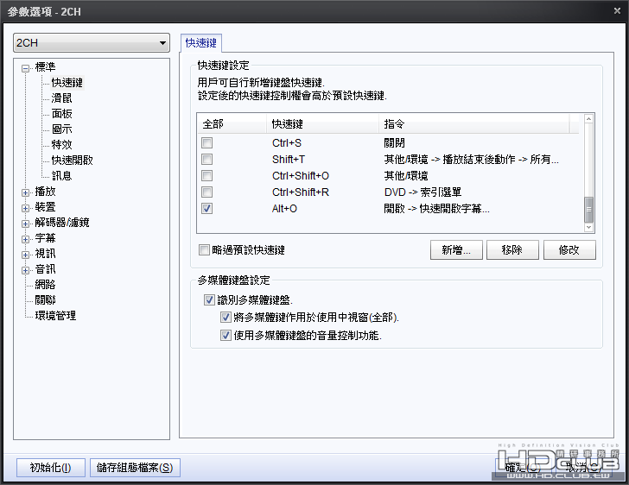Viewport: 629px width, 485px height.
Task: Check the Ctrl+Shift+R hotkey checkbox
Action: point(207,192)
